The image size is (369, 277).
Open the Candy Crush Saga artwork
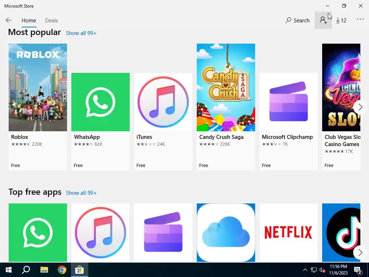click(x=226, y=87)
